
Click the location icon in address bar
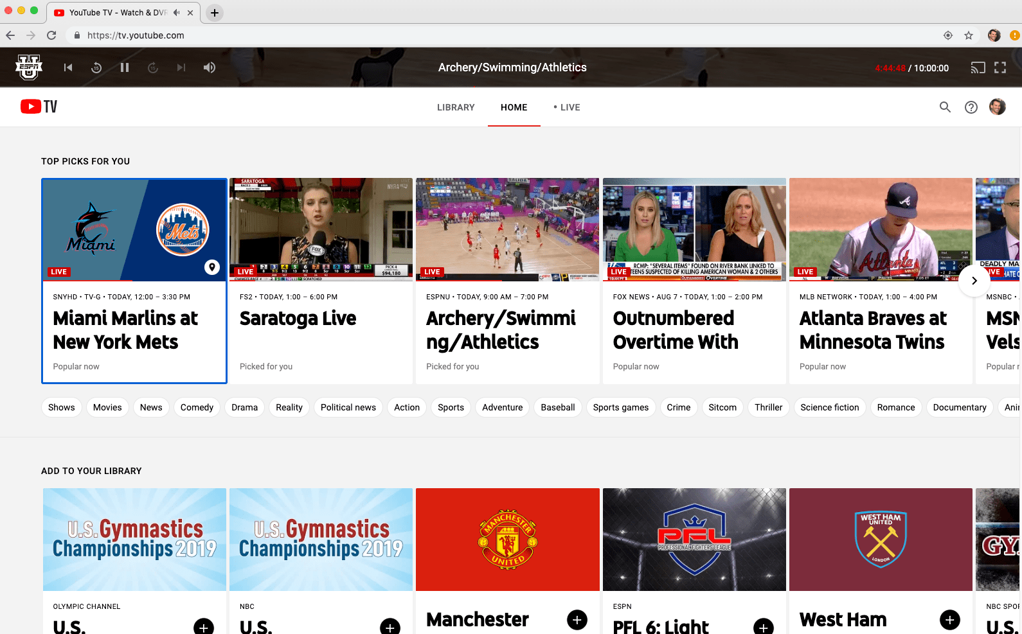coord(948,35)
